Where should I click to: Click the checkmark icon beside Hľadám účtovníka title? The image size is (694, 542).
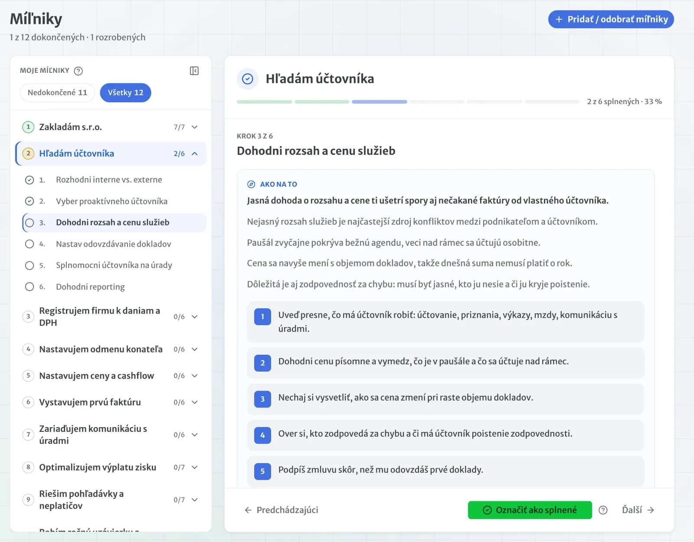(248, 79)
